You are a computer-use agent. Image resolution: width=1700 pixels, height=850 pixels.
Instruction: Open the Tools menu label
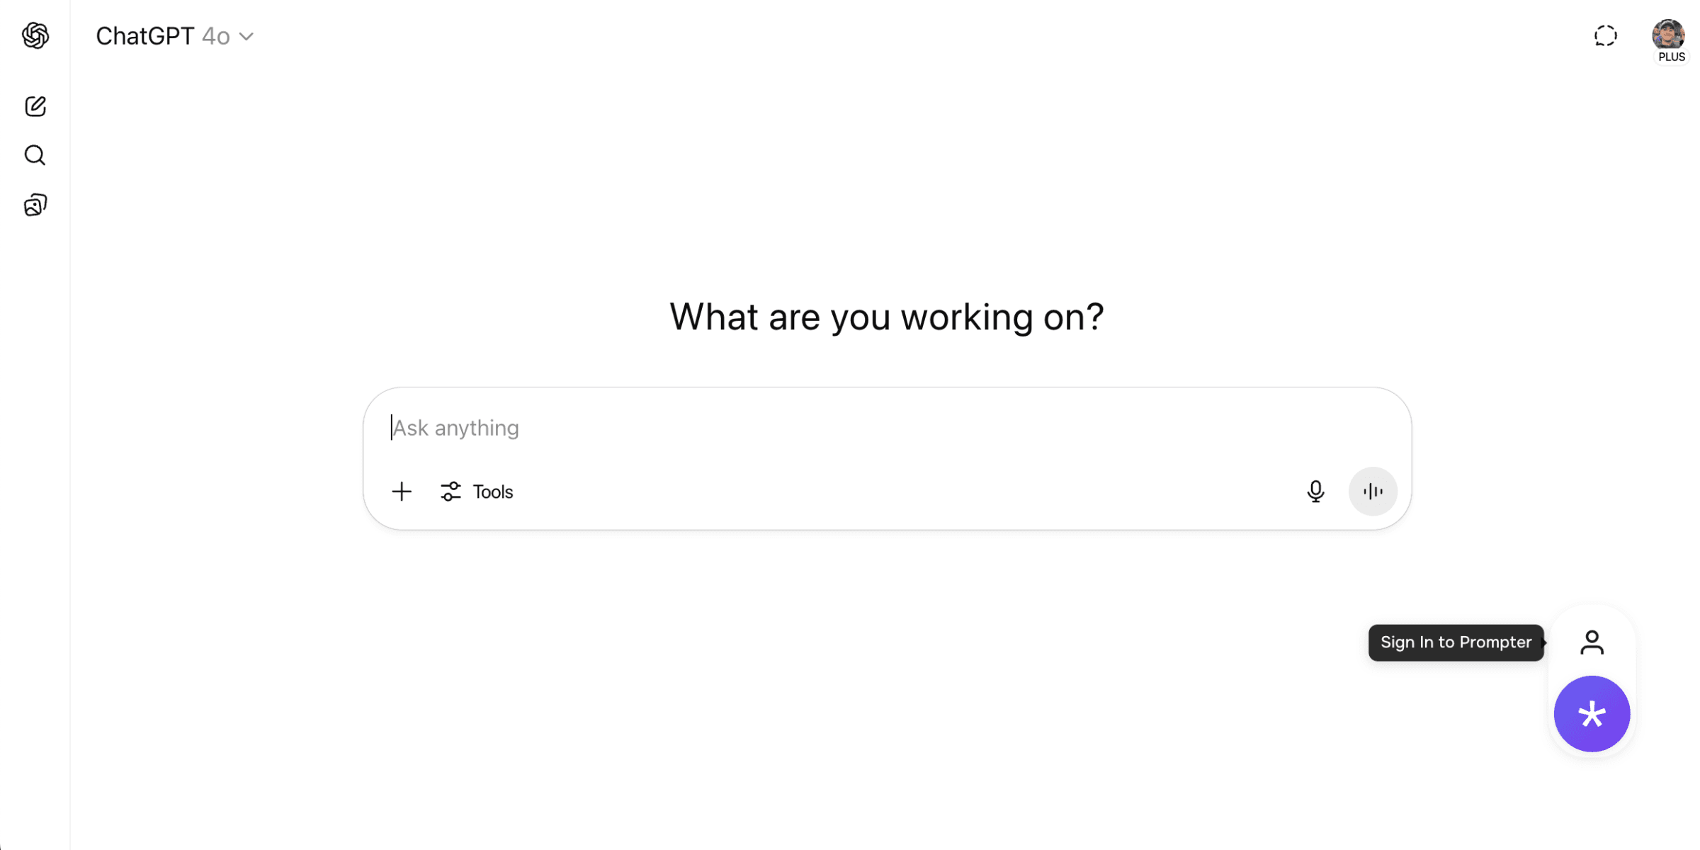click(493, 492)
